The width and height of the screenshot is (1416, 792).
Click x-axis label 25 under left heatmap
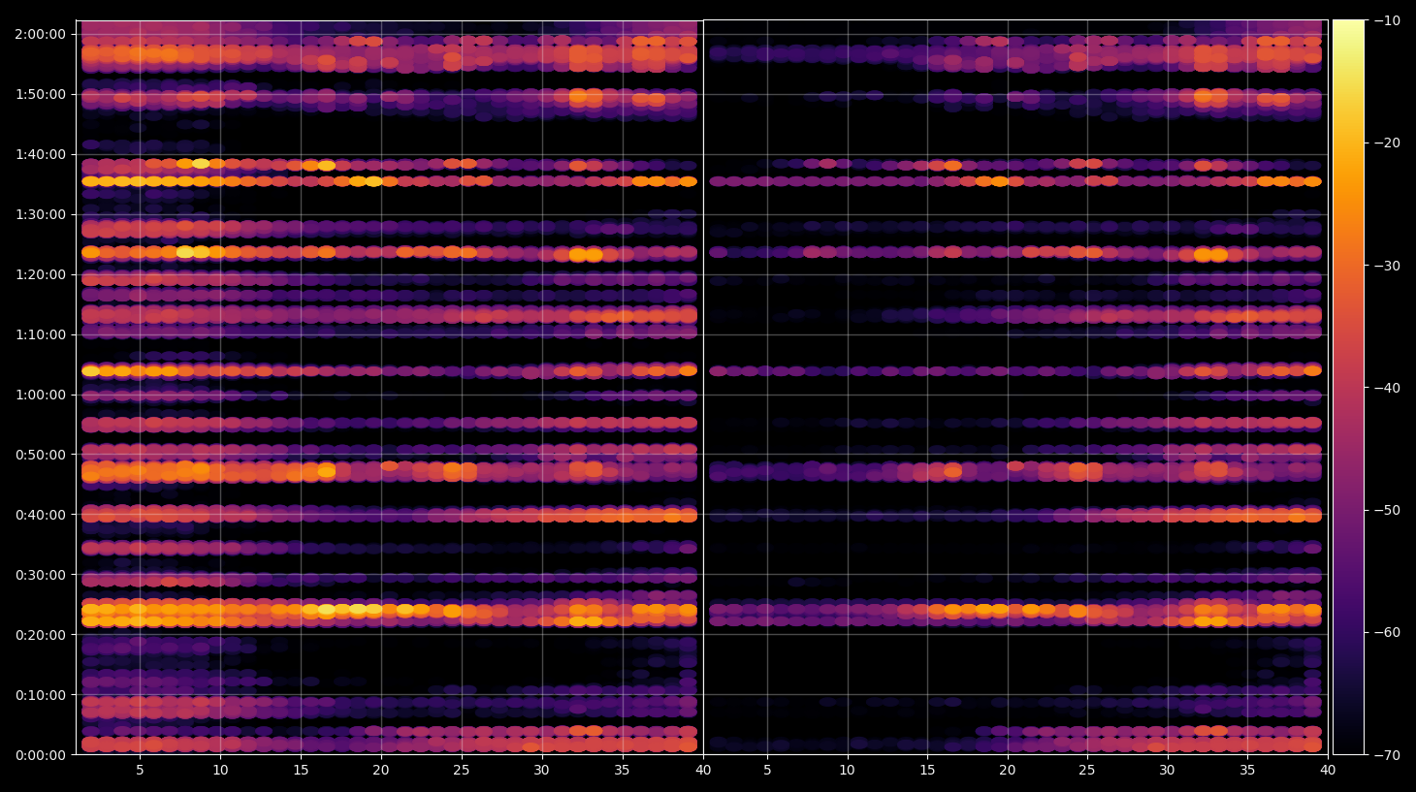461,770
